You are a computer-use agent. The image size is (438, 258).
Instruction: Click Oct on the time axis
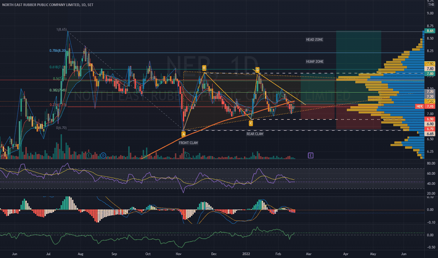(x=148, y=254)
